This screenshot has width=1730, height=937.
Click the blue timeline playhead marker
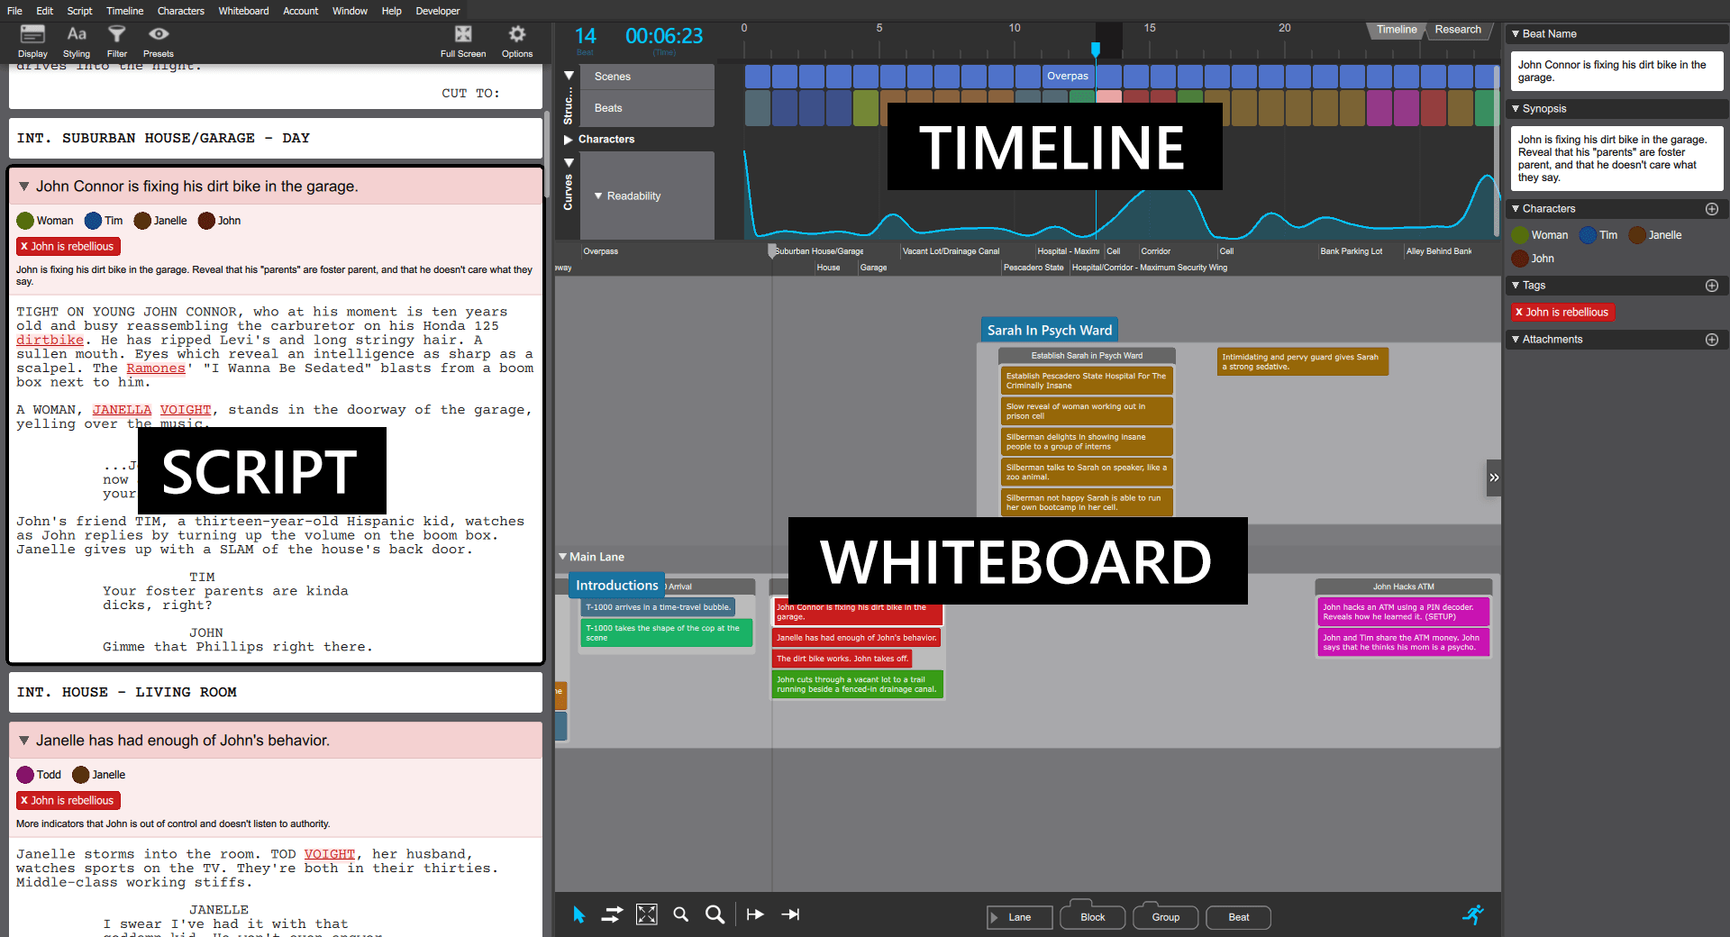tap(1096, 50)
